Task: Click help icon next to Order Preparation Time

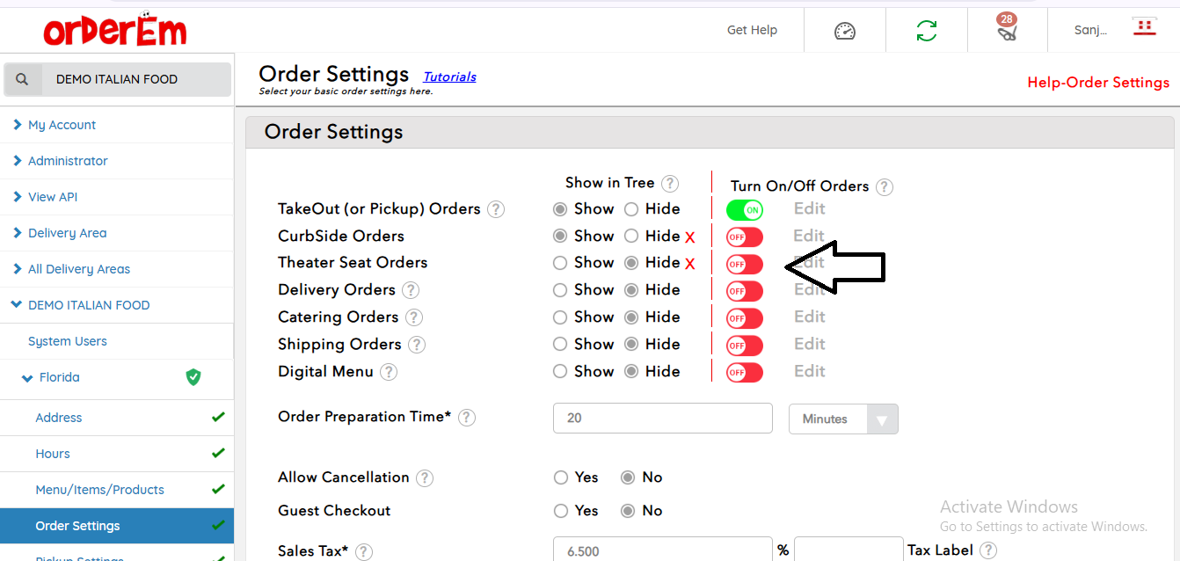Action: [467, 418]
